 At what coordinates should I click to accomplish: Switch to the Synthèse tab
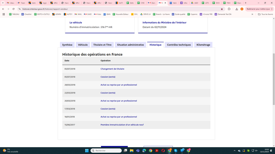(67, 45)
